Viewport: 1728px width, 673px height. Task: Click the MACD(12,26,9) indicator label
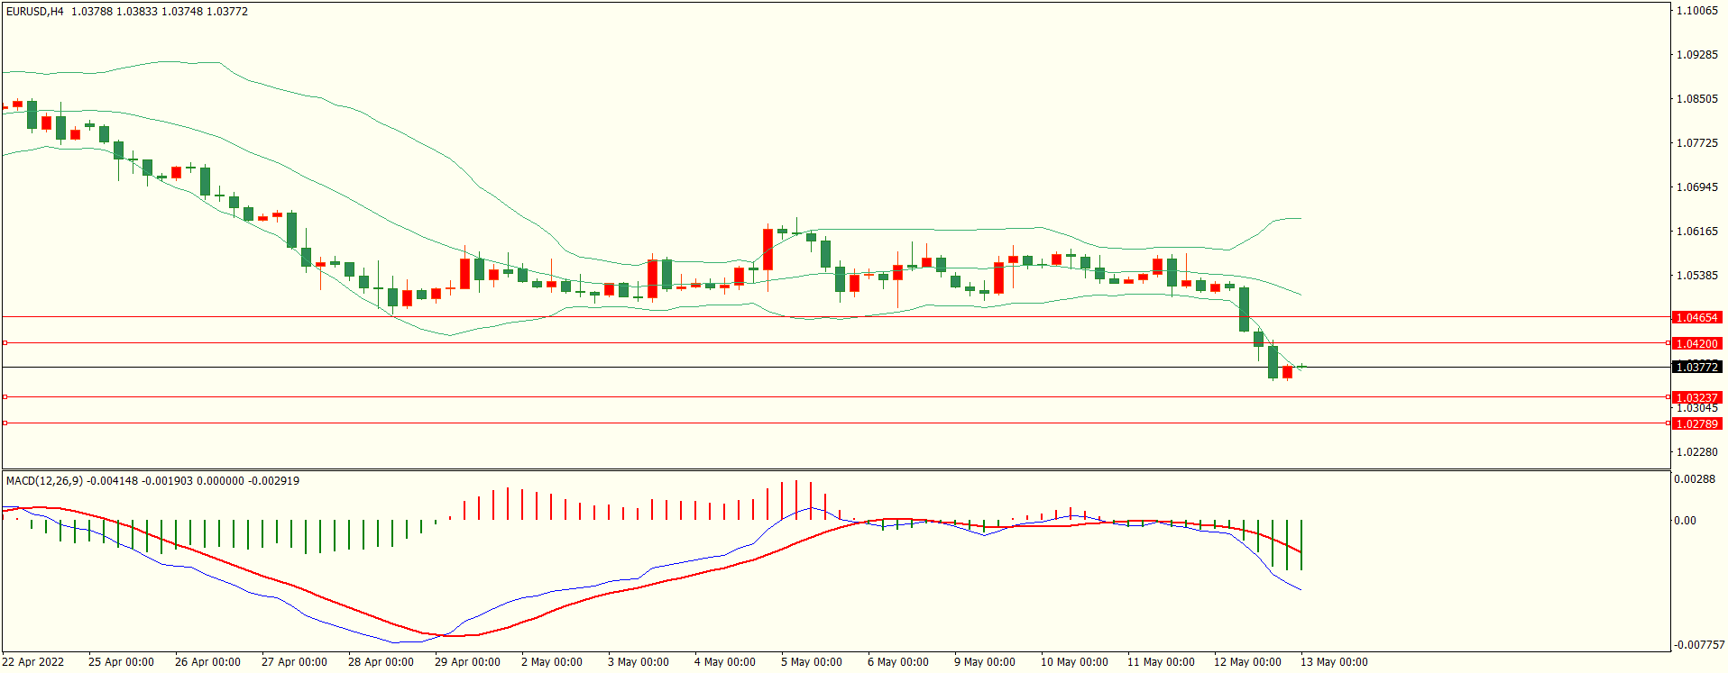(44, 481)
